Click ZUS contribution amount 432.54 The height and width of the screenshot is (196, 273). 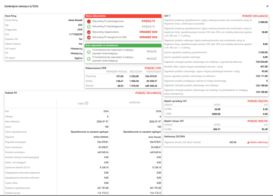point(233,142)
